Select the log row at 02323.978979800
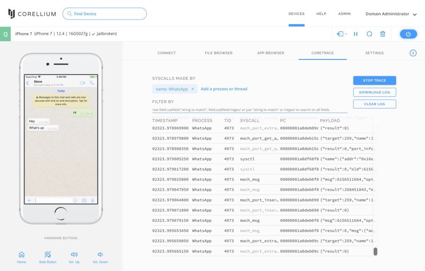 [x=263, y=138]
